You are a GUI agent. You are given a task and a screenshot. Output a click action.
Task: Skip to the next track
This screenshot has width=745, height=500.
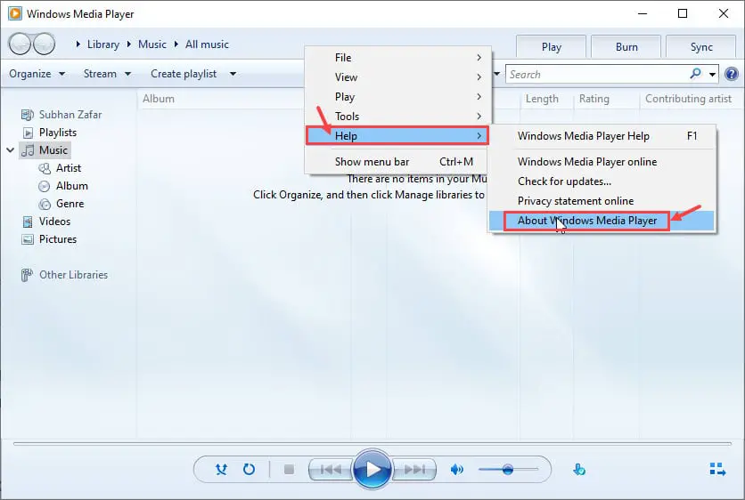tap(414, 470)
